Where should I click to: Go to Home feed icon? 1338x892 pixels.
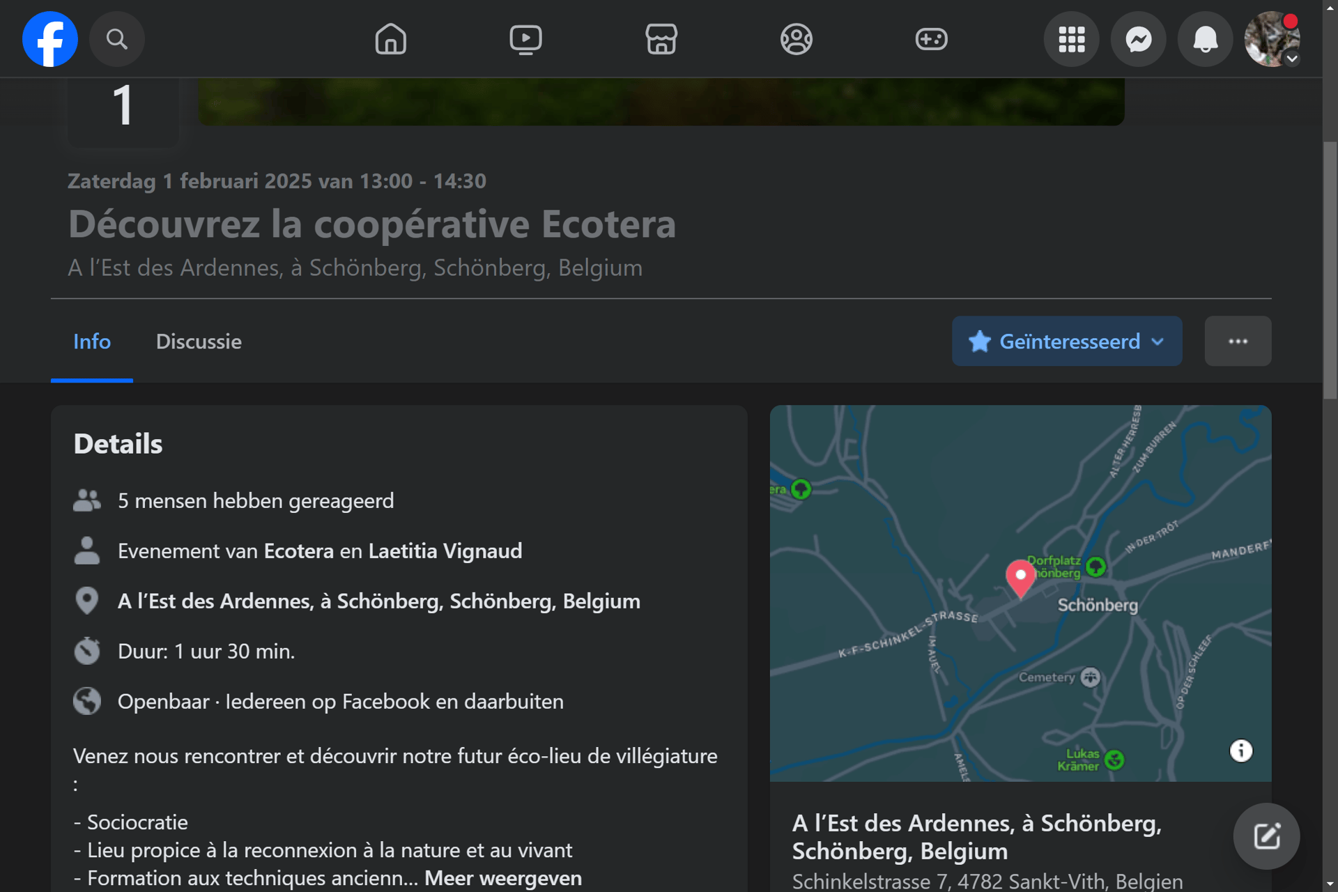point(390,39)
